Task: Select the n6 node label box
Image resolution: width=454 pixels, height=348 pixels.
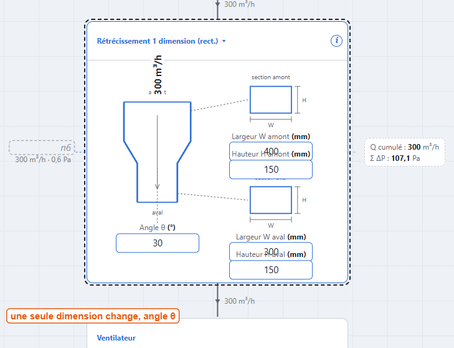Action: [42, 148]
